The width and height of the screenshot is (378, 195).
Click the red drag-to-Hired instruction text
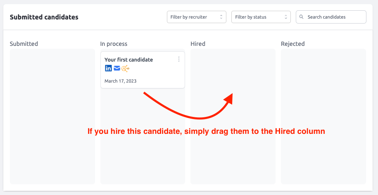click(206, 132)
